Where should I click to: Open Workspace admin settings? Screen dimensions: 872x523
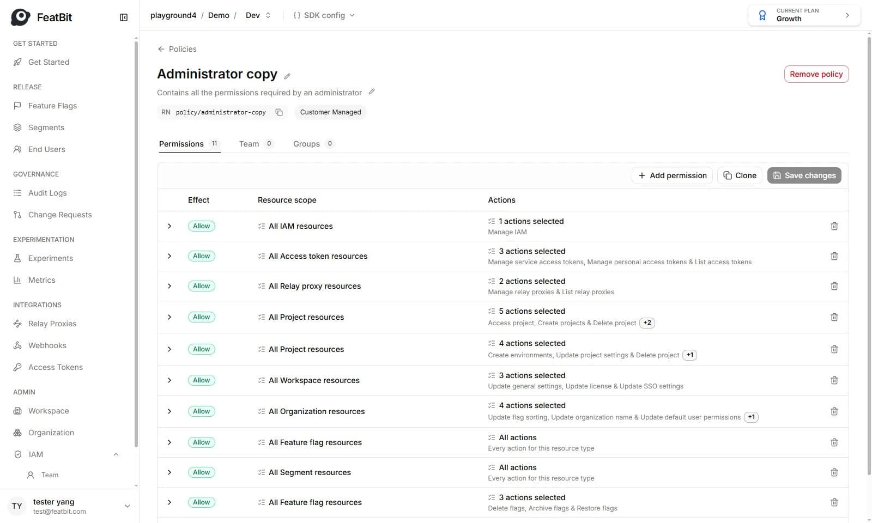click(x=49, y=411)
